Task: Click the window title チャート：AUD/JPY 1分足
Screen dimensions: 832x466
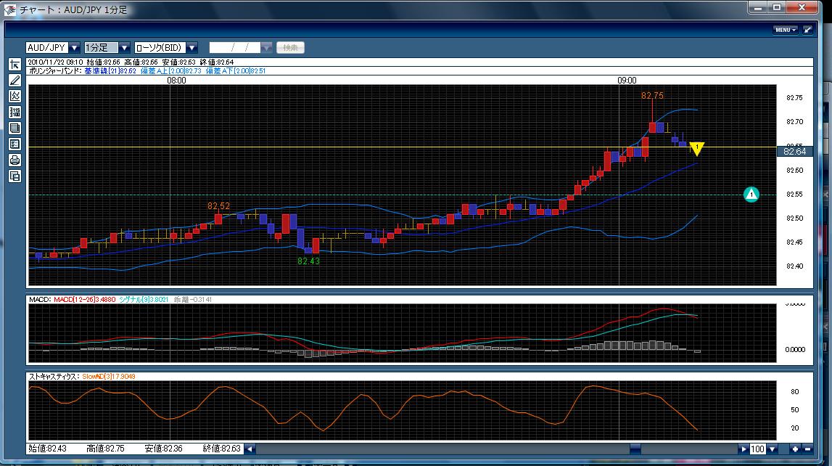Action: pos(73,9)
